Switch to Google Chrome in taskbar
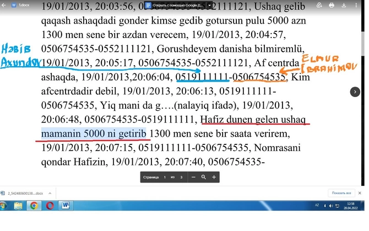 34,206
